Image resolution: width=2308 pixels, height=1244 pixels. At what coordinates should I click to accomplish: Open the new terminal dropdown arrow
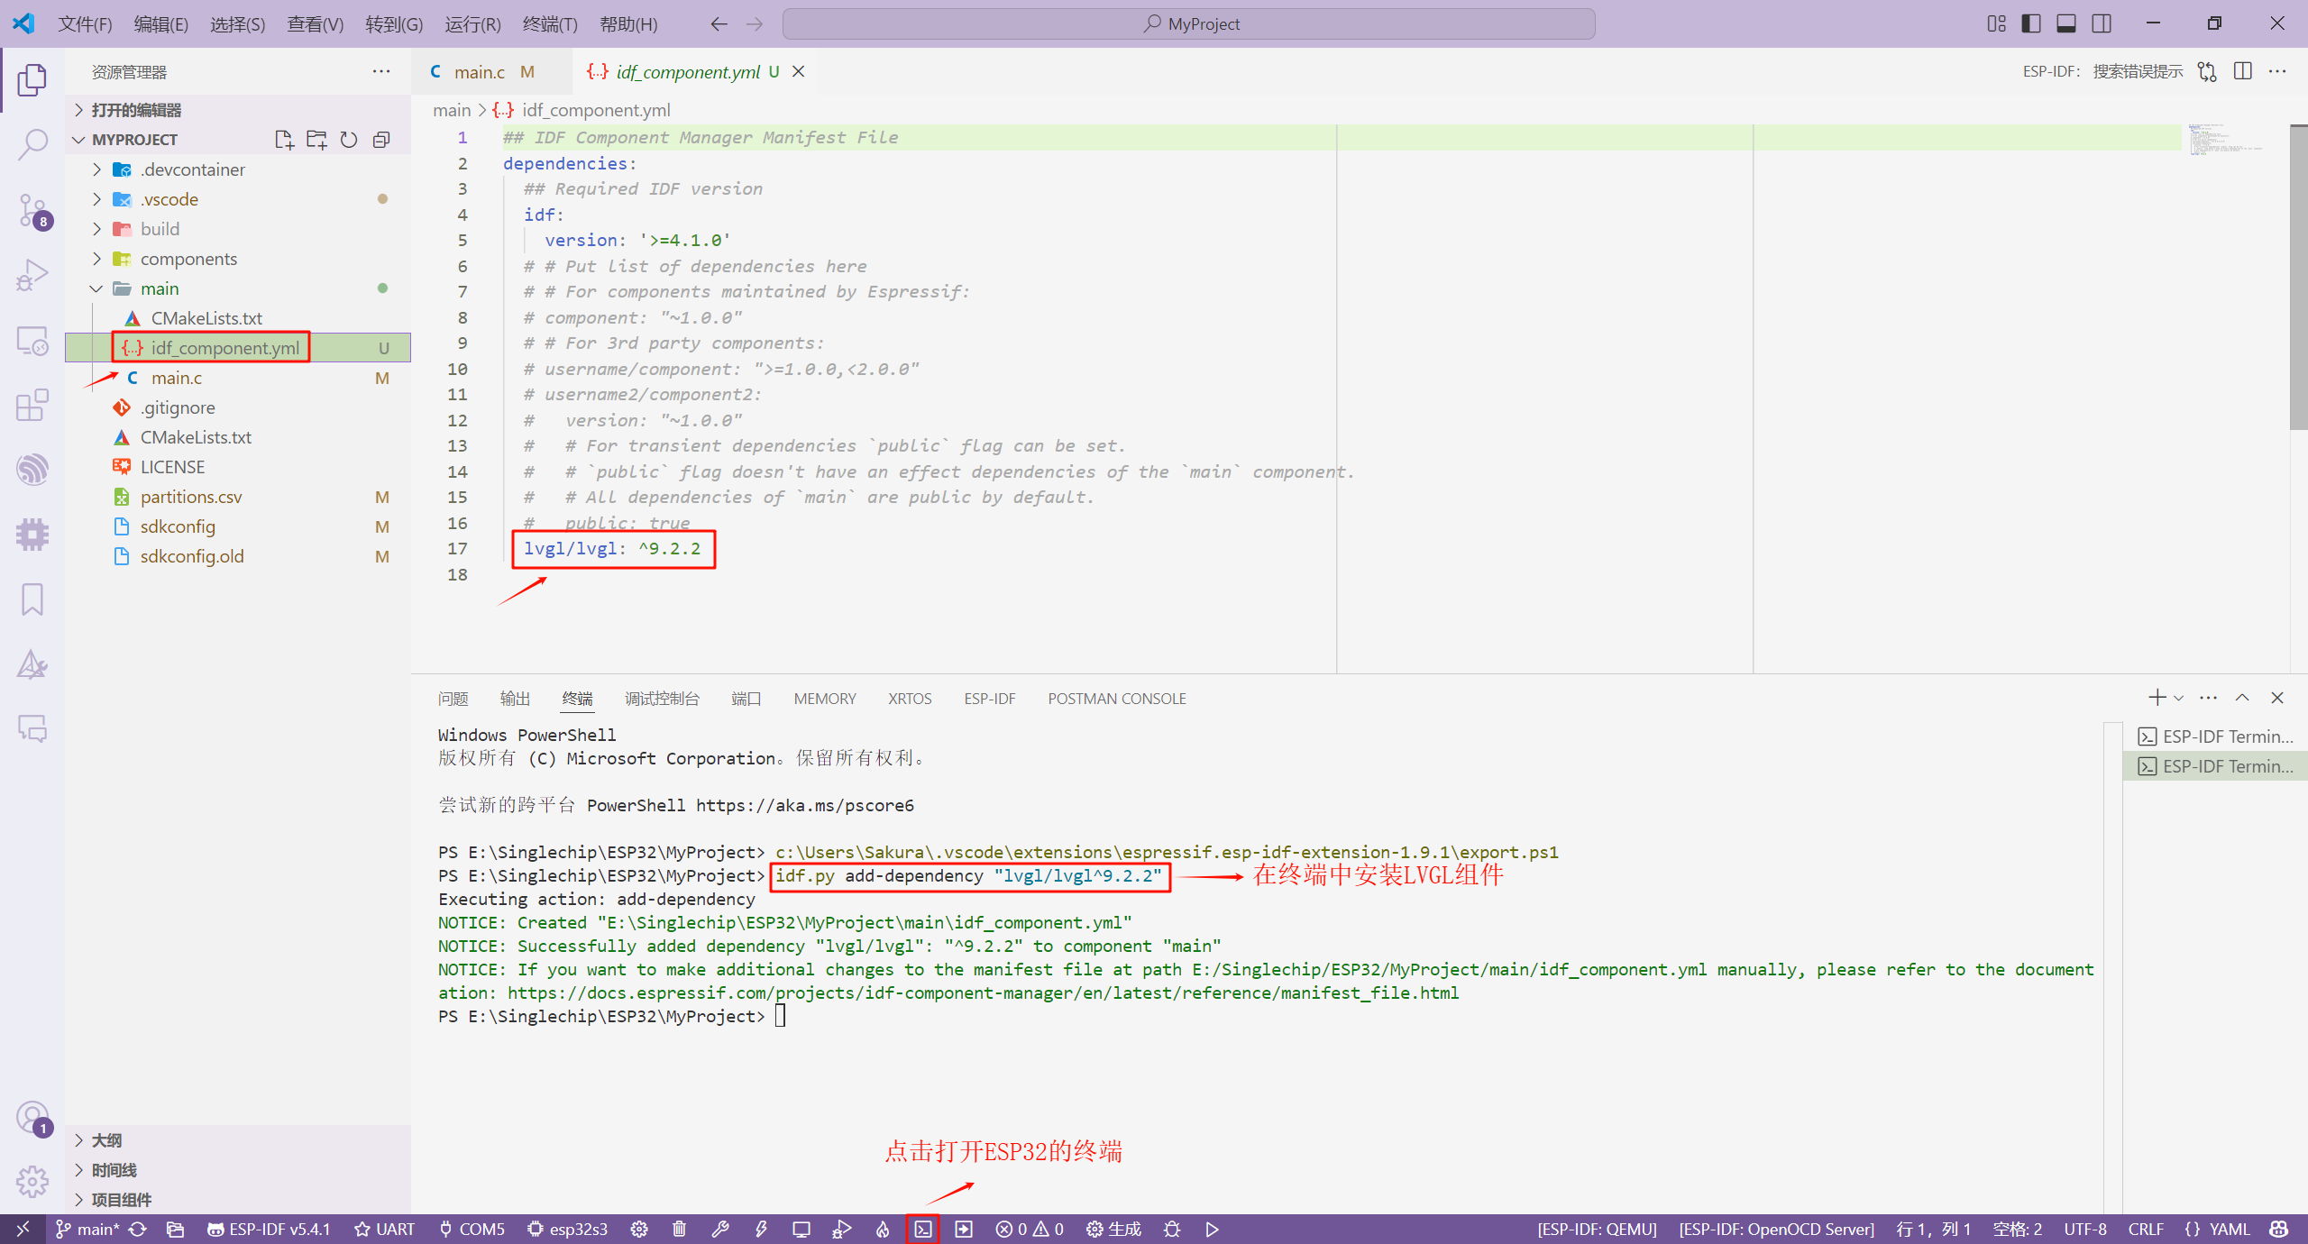click(x=2179, y=698)
